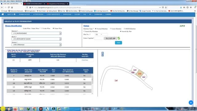Open a new browser tab with plus
The width and height of the screenshot is (197, 111).
point(71,4)
